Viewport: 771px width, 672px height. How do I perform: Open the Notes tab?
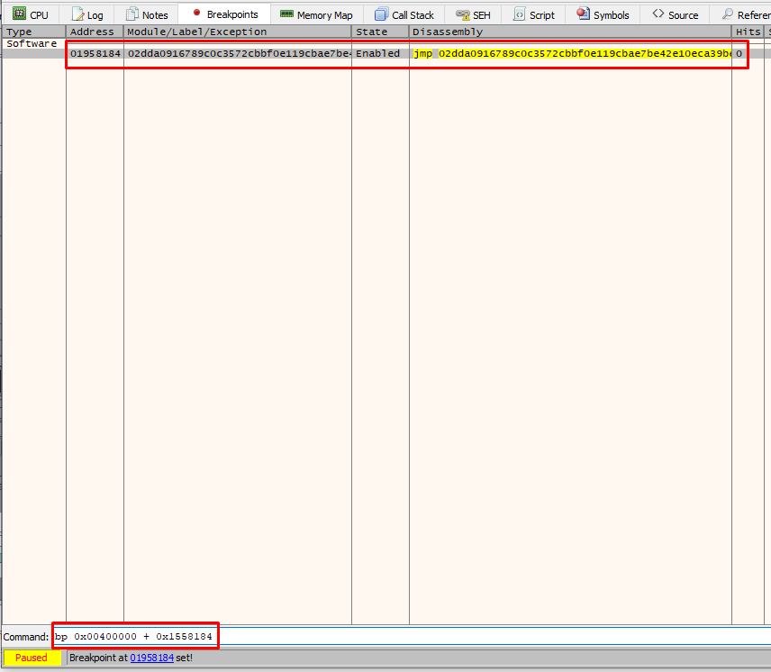click(147, 14)
